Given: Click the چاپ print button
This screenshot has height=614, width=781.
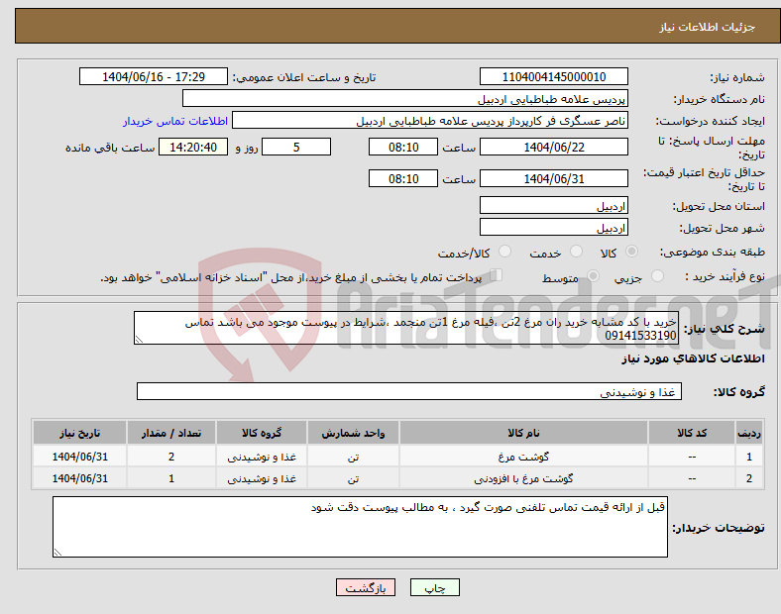Looking at the screenshot, I should (435, 587).
